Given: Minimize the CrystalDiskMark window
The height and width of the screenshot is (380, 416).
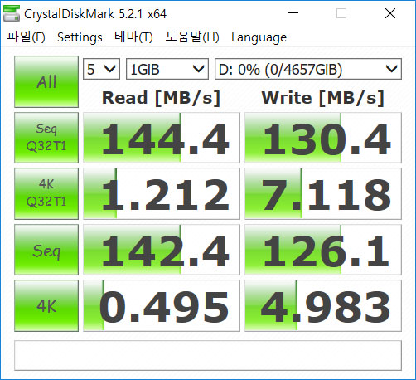Looking at the screenshot, I should tap(293, 13).
